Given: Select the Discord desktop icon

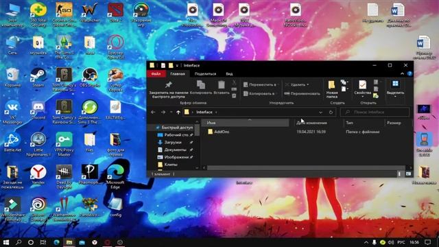Looking at the screenshot, I should point(38,110).
